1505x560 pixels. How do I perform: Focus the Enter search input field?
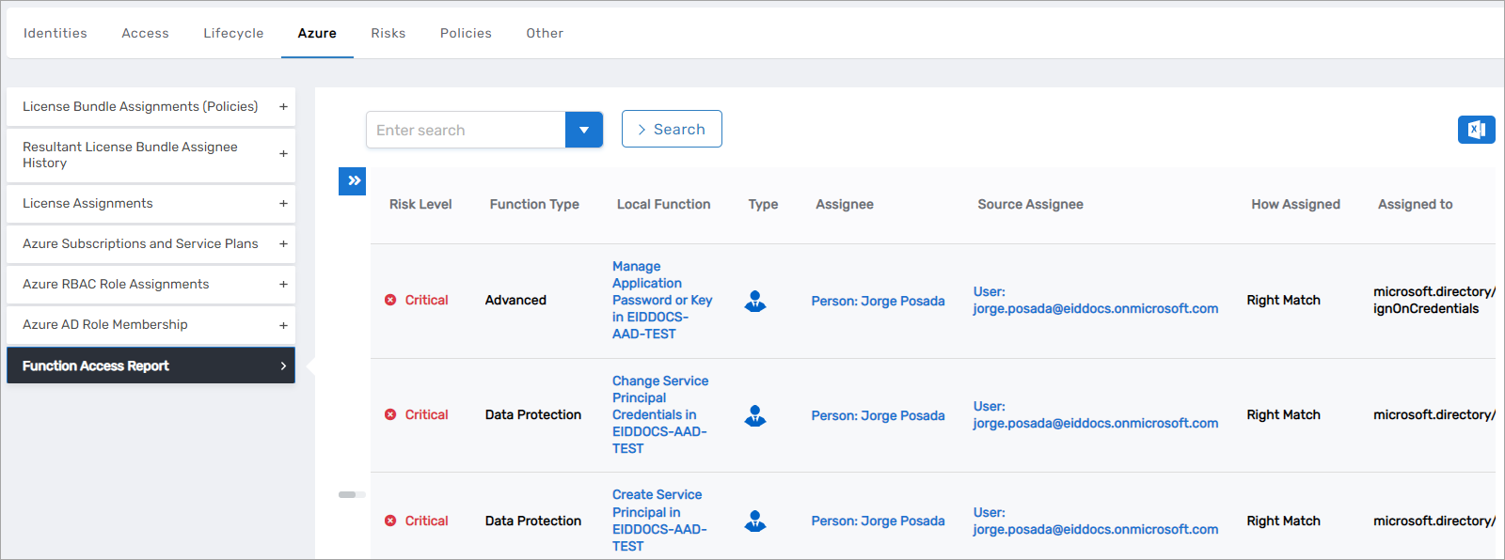tap(466, 130)
